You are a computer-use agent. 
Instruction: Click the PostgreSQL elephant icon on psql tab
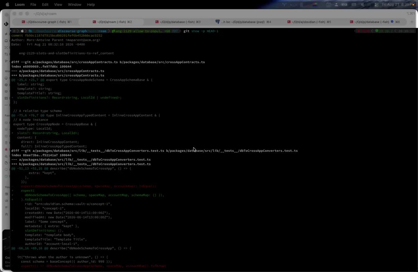pos(218,22)
